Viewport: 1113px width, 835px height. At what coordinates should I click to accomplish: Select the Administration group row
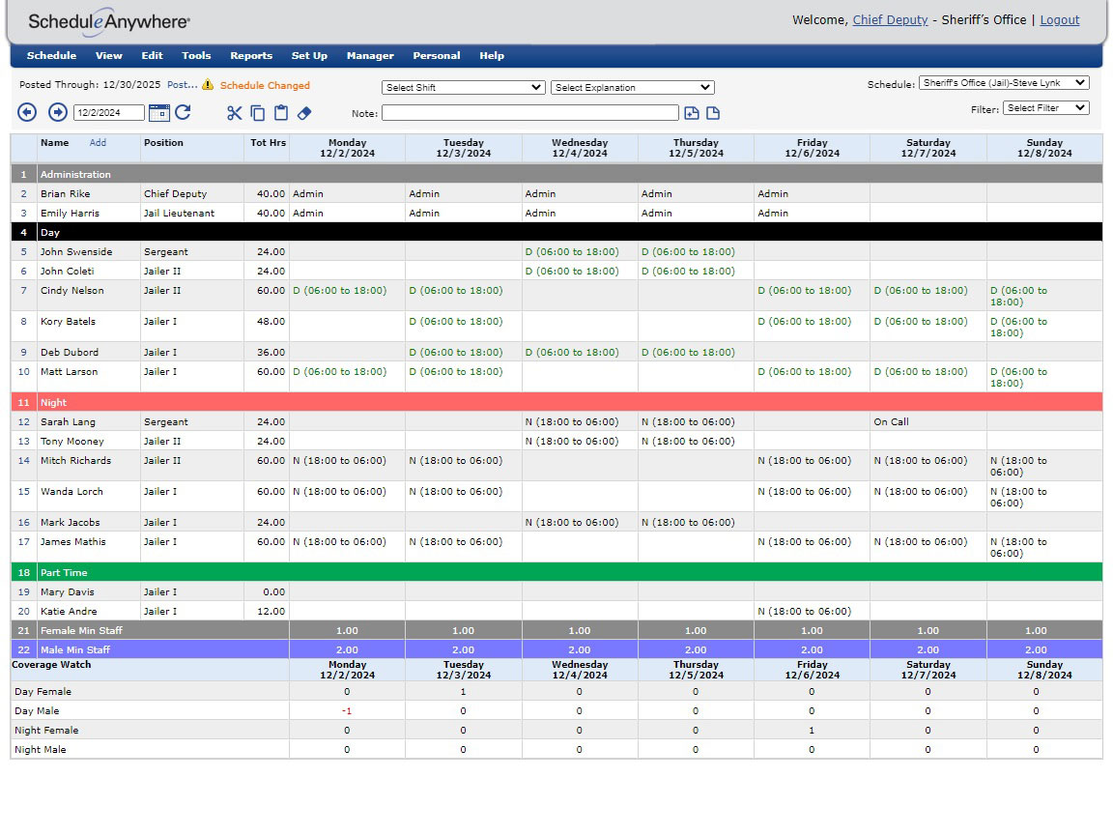click(x=556, y=174)
